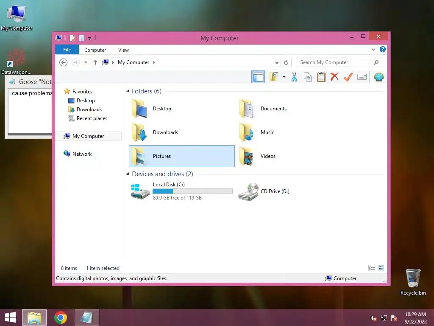Image resolution: width=434 pixels, height=326 pixels.
Task: Click the '1 item selected' status text
Action: 103,268
